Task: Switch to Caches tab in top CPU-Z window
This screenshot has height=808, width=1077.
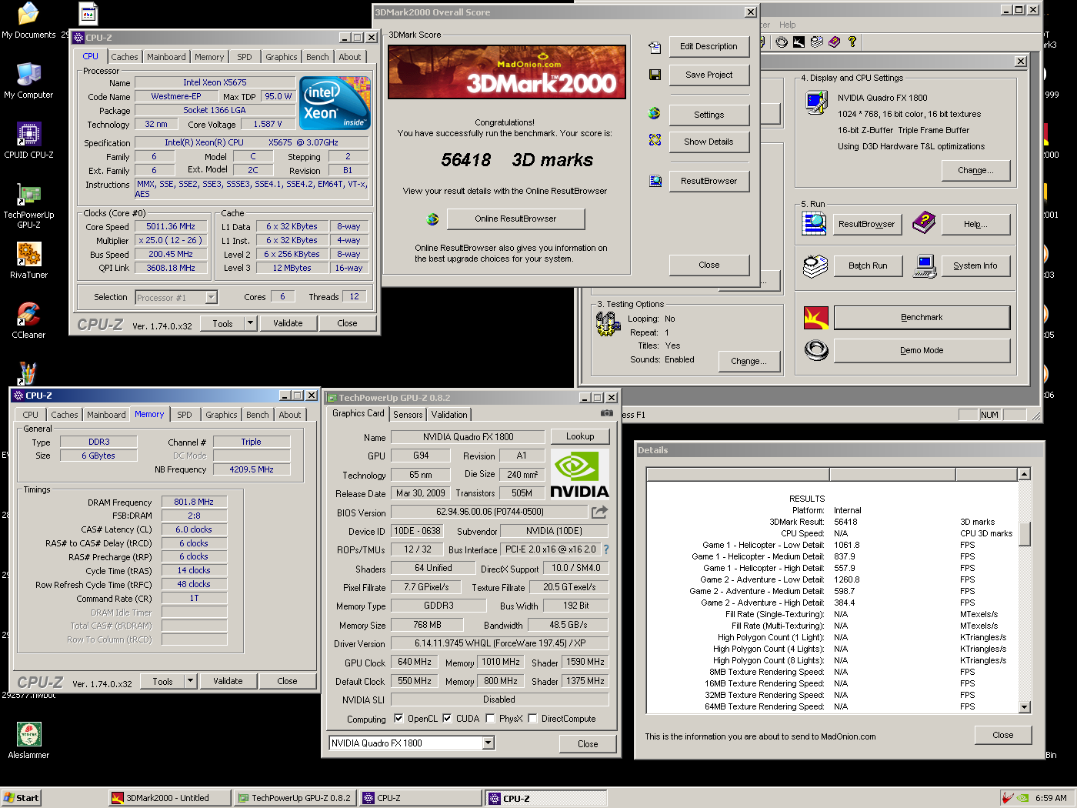Action: 125,57
